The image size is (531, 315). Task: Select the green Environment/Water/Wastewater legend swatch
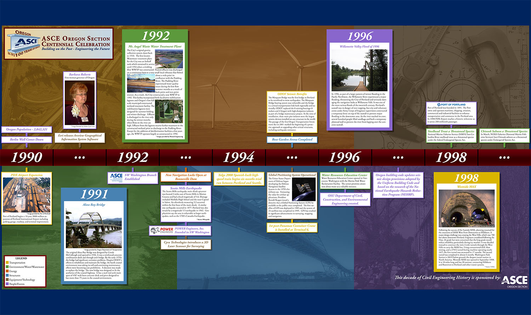pos(7,267)
